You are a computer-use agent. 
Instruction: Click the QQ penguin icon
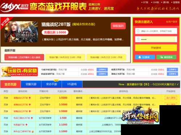[140, 57]
